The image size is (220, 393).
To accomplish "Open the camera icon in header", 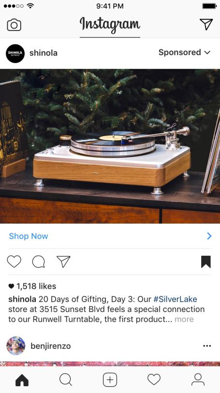I will click(x=14, y=25).
